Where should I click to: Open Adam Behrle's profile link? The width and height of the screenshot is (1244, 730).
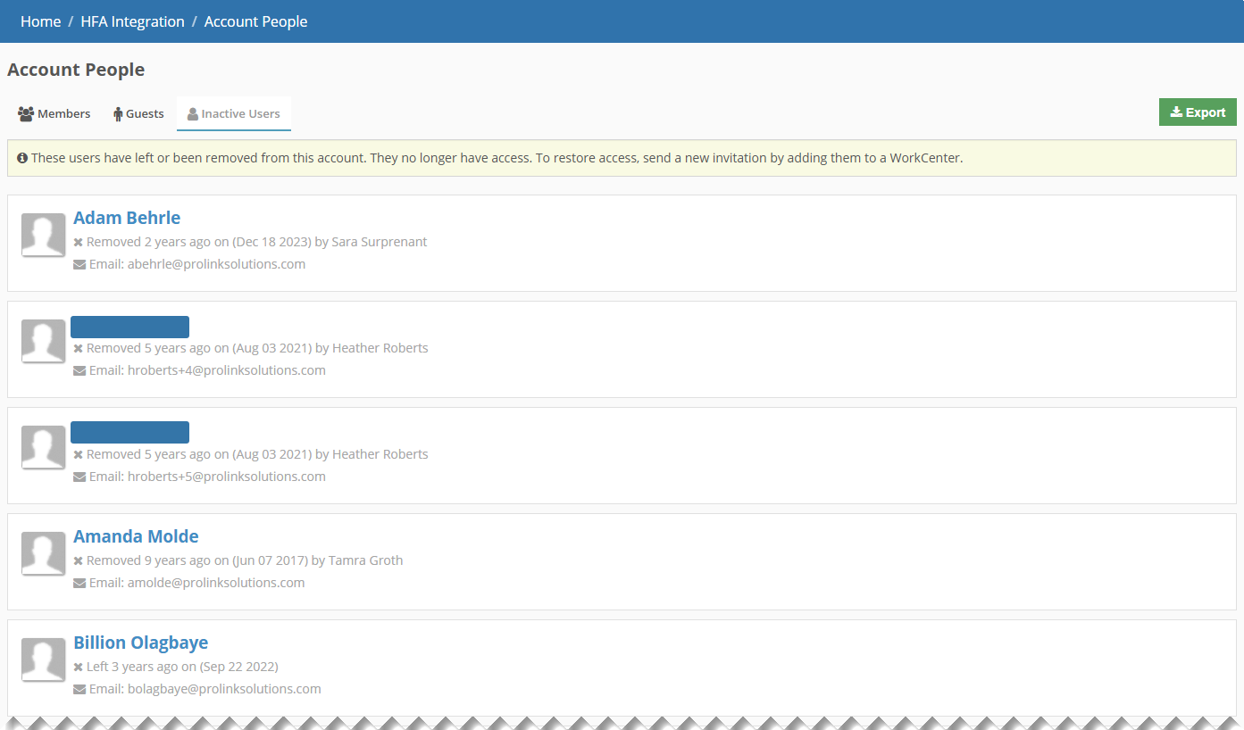127,218
